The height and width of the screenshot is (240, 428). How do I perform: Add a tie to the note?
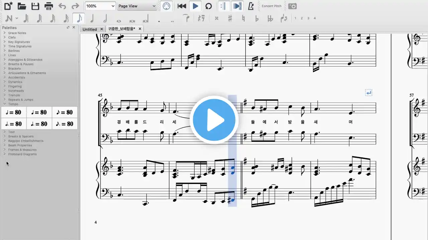click(187, 18)
